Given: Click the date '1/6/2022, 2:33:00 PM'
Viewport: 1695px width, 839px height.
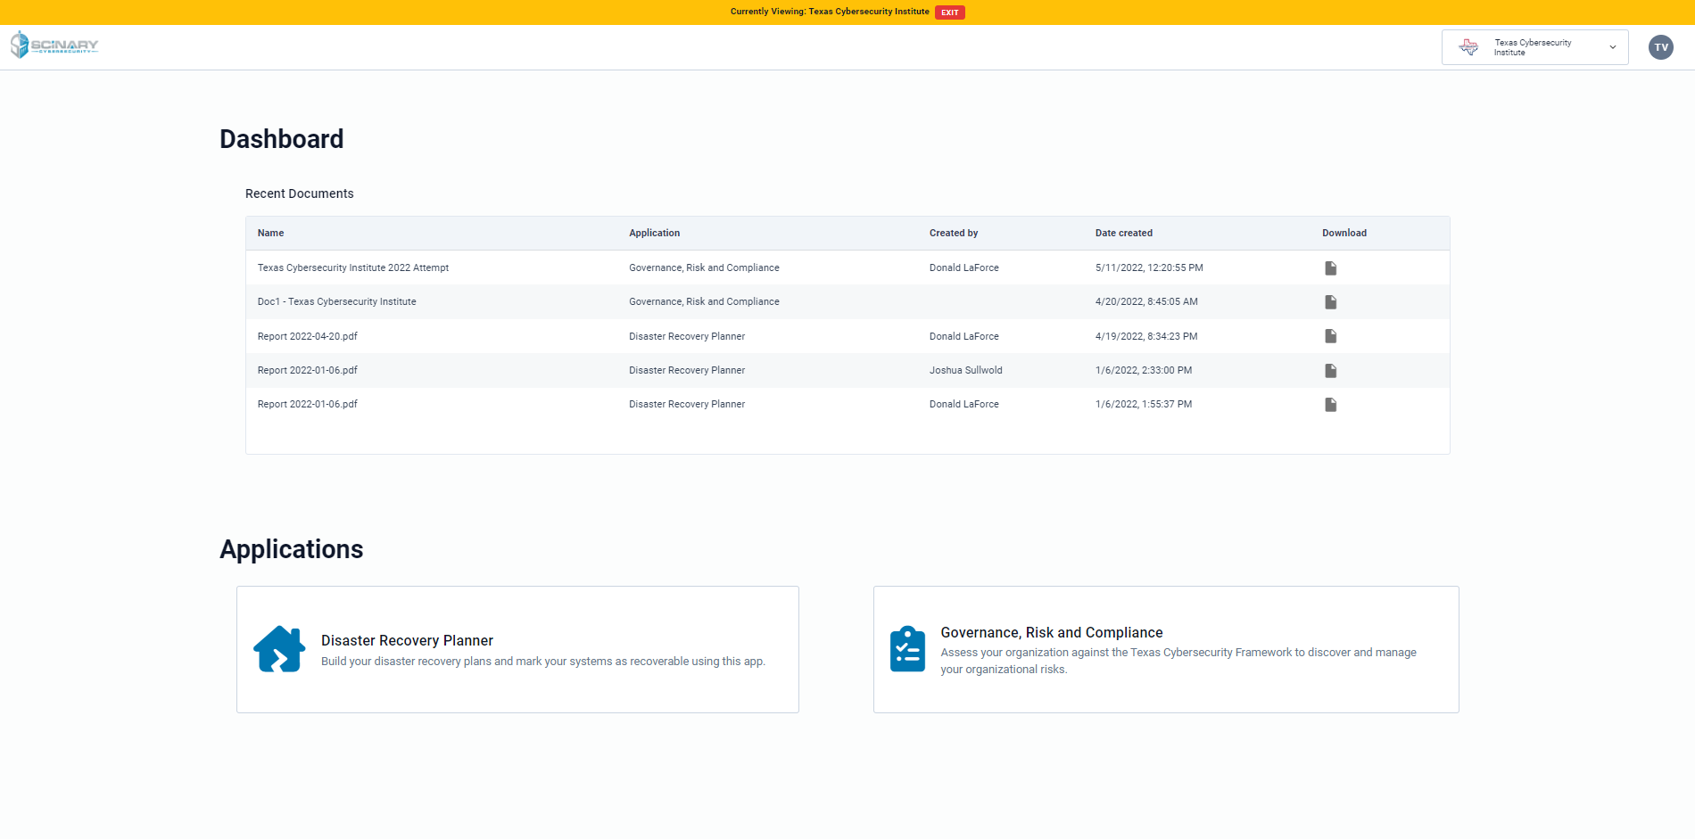Looking at the screenshot, I should click(x=1143, y=370).
